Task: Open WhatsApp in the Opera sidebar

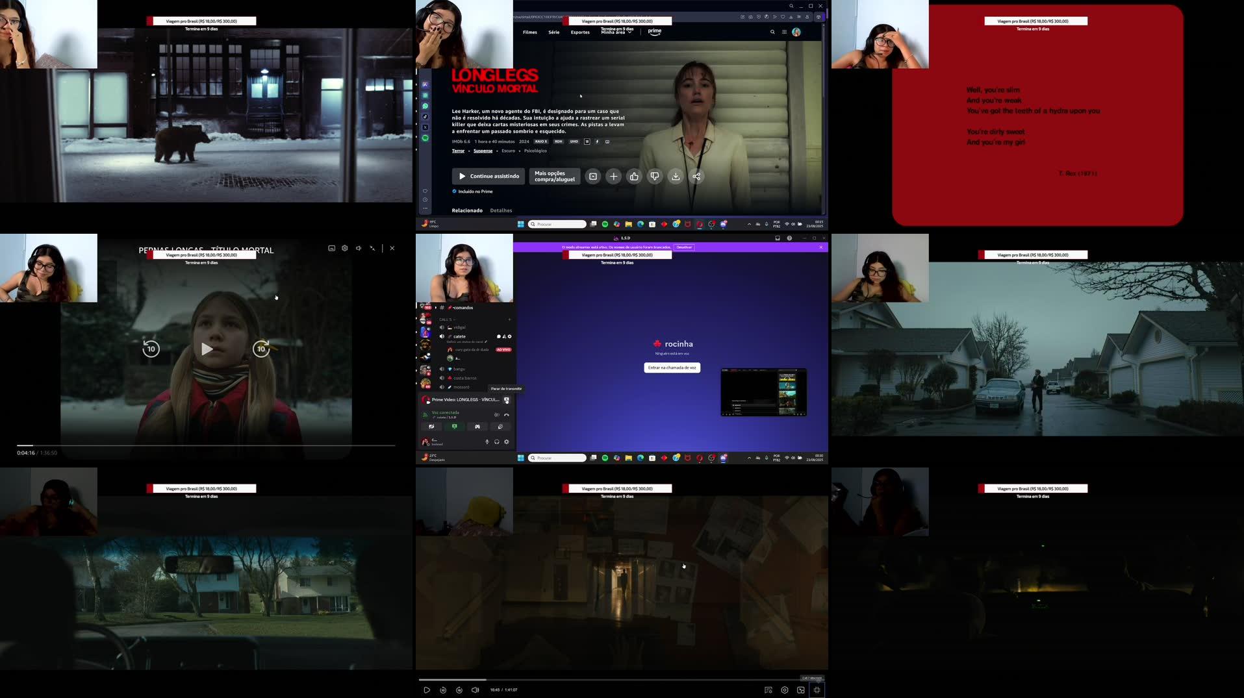Action: 425,106
